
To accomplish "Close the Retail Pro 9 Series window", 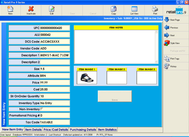I will click(186, 2).
